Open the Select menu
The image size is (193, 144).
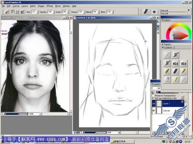tap(33, 6)
